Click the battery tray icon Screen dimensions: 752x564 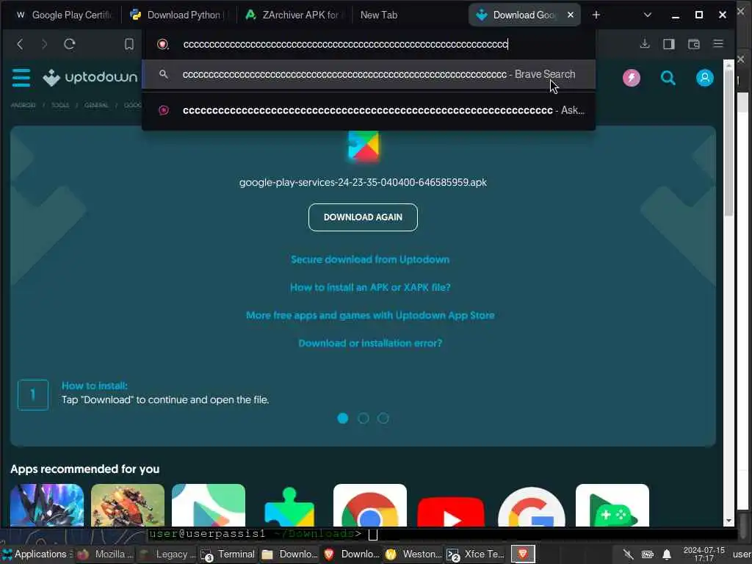tap(648, 554)
